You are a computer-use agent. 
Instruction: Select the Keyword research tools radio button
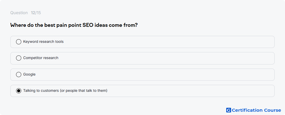tap(19, 42)
